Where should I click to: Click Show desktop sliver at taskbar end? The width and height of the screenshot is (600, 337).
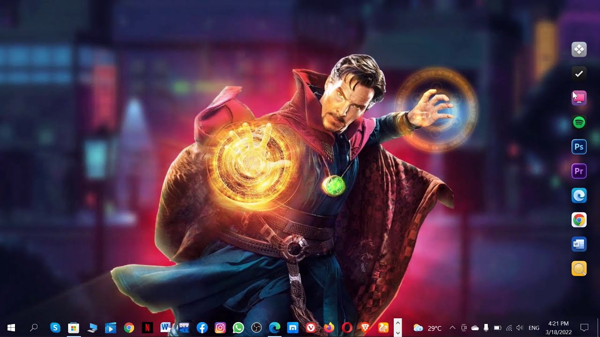tap(599, 328)
